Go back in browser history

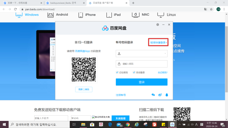click(4, 9)
